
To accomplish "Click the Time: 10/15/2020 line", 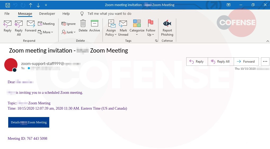I will point(67,109).
